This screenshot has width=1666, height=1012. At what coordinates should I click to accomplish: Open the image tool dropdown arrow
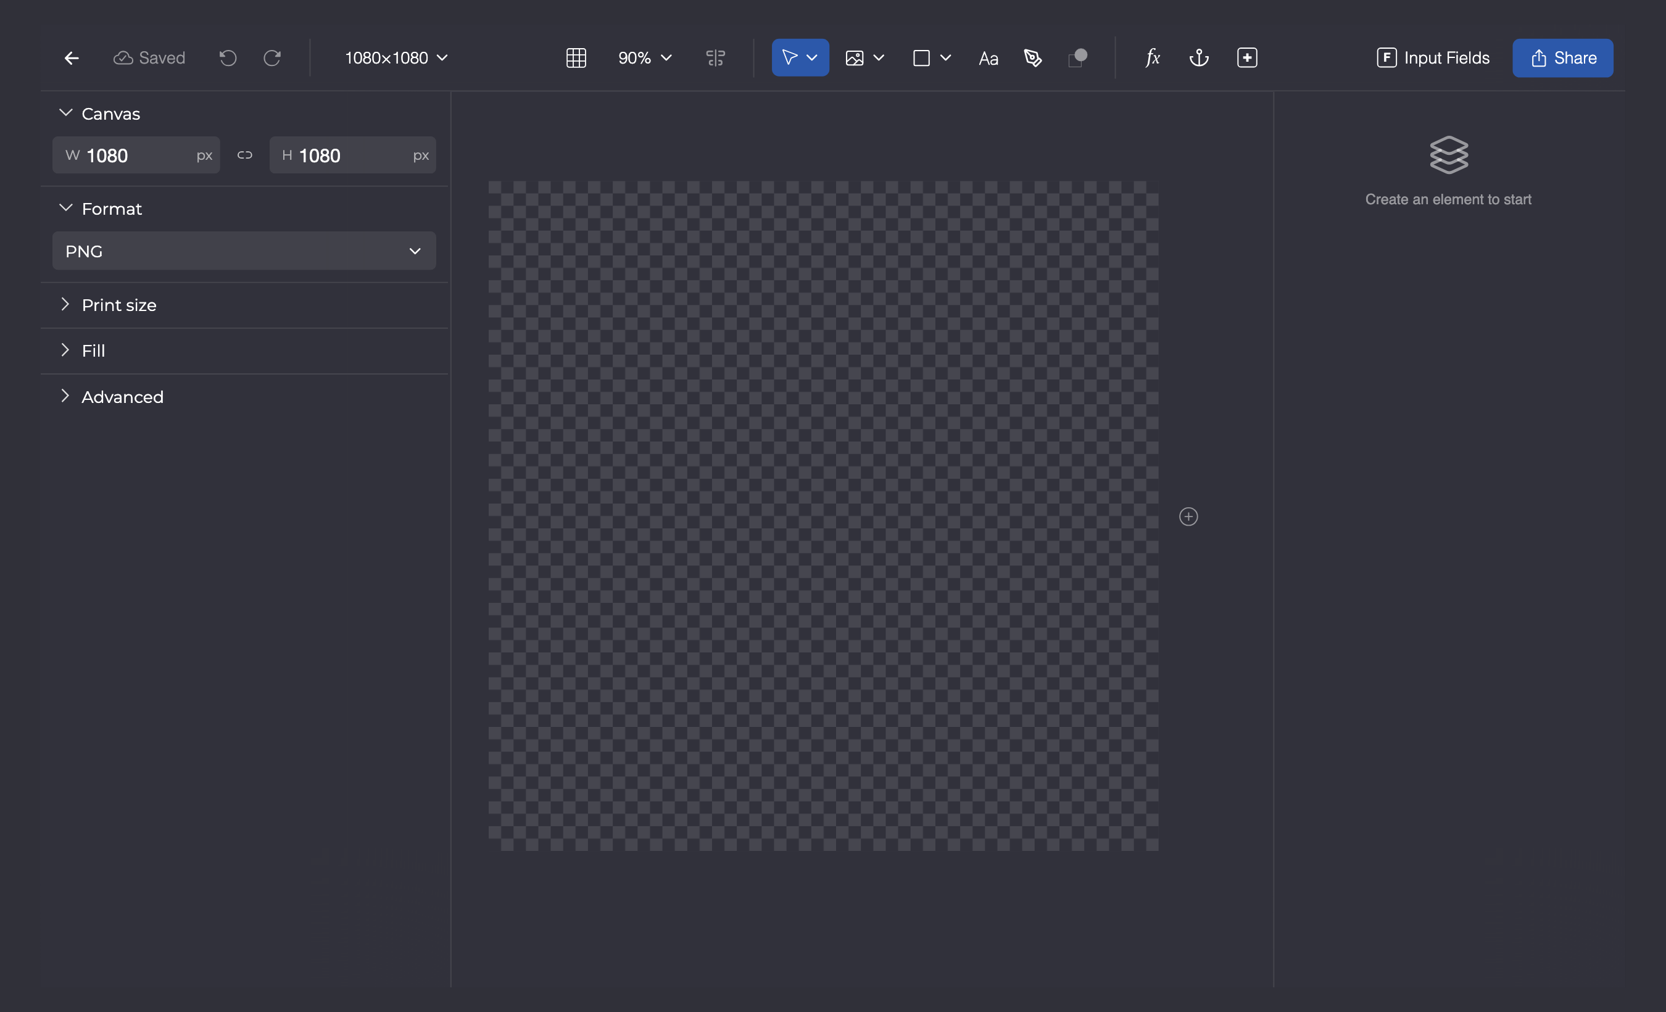click(879, 58)
